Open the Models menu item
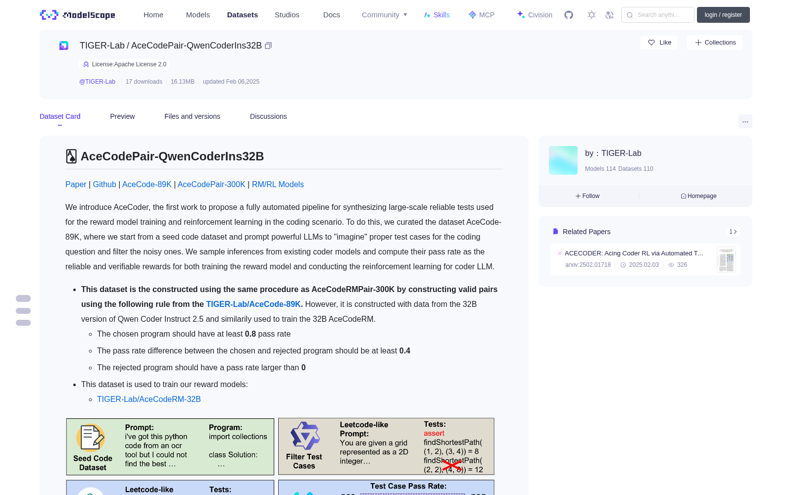 [x=198, y=15]
